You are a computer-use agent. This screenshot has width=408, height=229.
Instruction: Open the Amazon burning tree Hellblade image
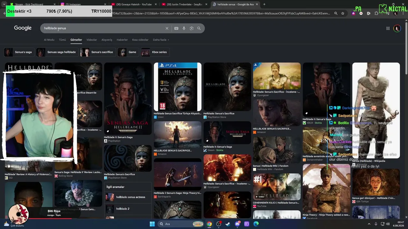click(178, 135)
